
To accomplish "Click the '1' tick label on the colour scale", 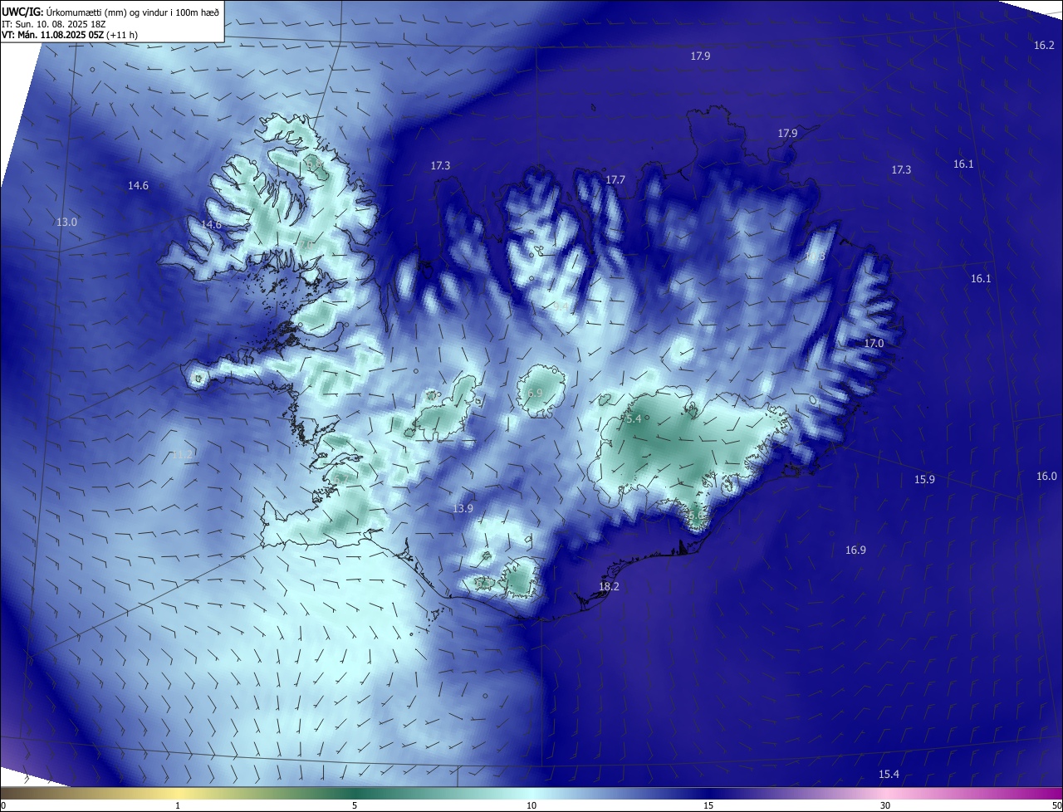I will 178,805.
